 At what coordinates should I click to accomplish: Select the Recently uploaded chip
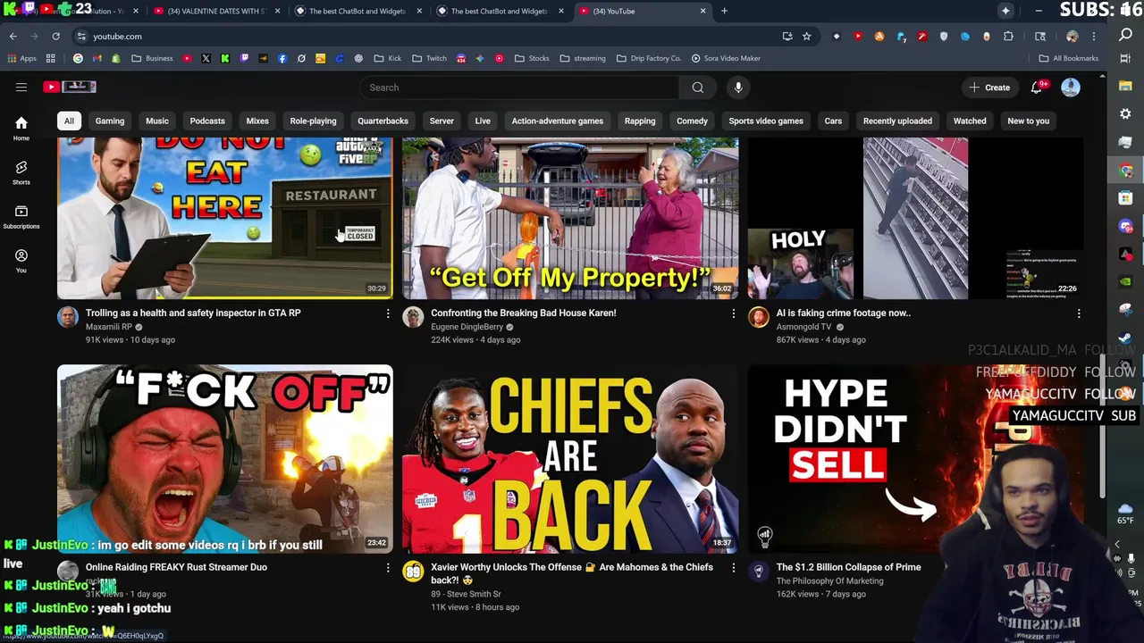click(897, 121)
